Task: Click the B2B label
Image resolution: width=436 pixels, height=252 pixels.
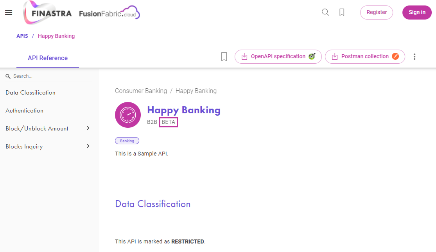Action: click(x=152, y=122)
